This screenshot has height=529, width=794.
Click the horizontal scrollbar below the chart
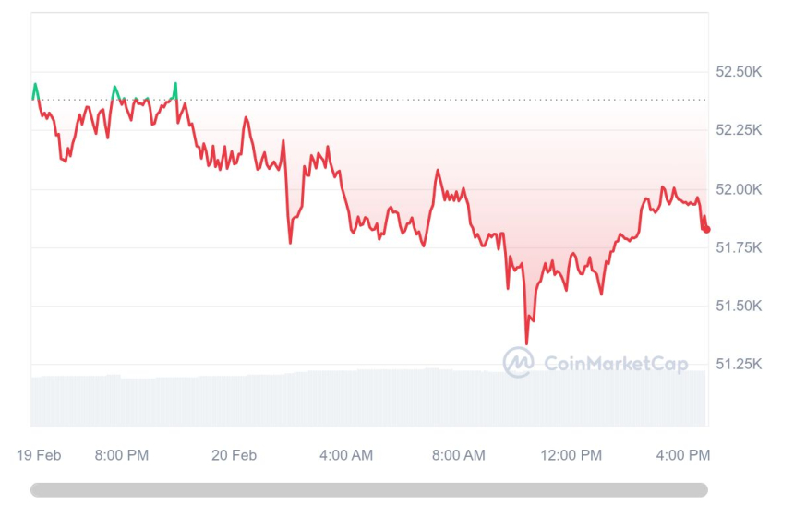click(x=369, y=489)
